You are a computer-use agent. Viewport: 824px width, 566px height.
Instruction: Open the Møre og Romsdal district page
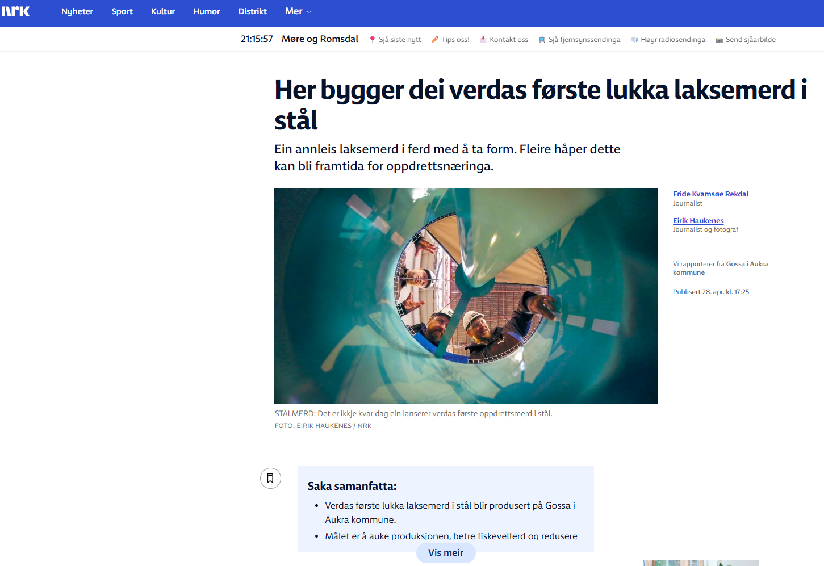(x=320, y=39)
